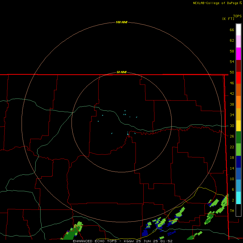Image resolution: width=243 pixels, height=243 pixels.
Task: Click the 100 NMI range ring label
Action: [x=122, y=22]
